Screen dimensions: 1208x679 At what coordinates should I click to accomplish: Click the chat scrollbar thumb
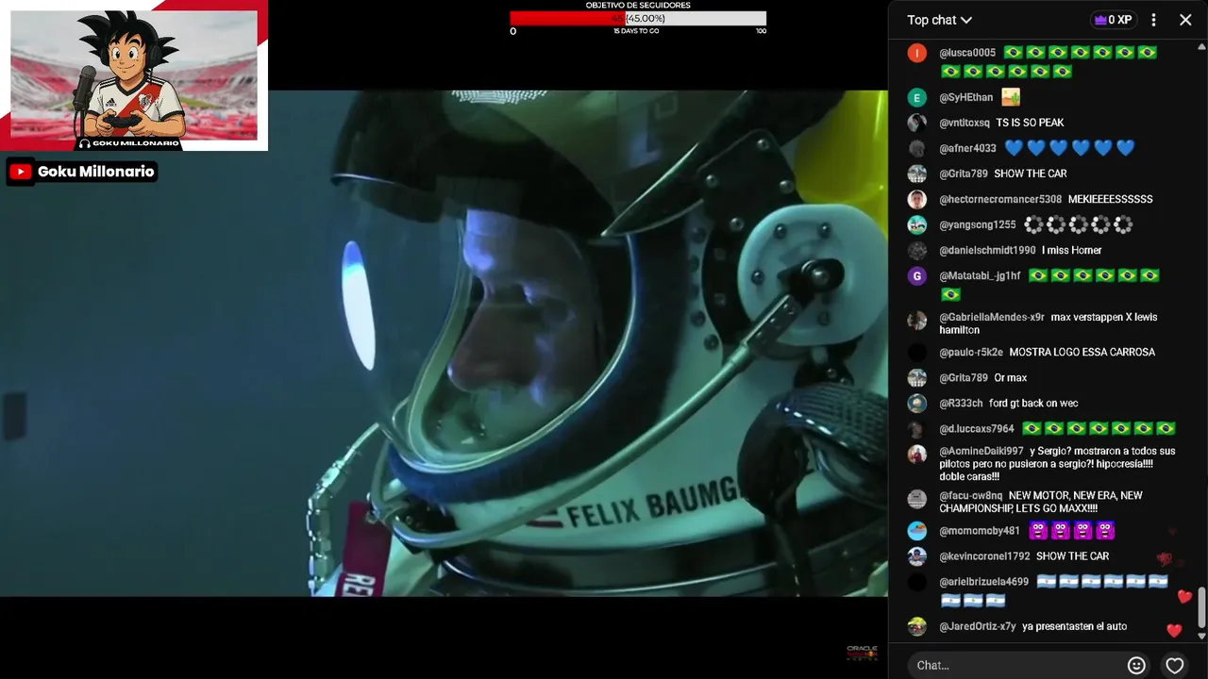click(1201, 607)
